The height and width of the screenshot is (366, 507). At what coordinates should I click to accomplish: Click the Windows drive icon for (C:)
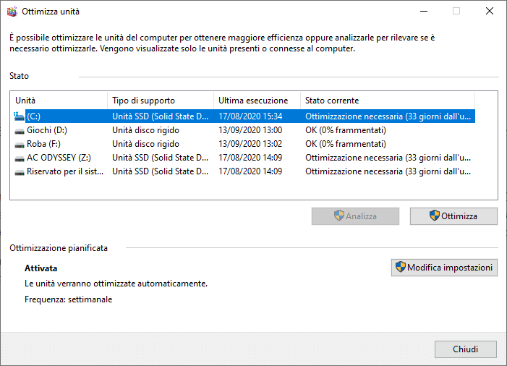19,116
